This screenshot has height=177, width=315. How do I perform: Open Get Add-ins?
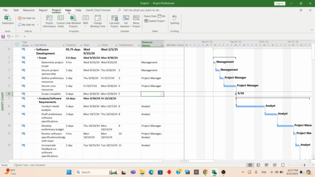(x=27, y=18)
